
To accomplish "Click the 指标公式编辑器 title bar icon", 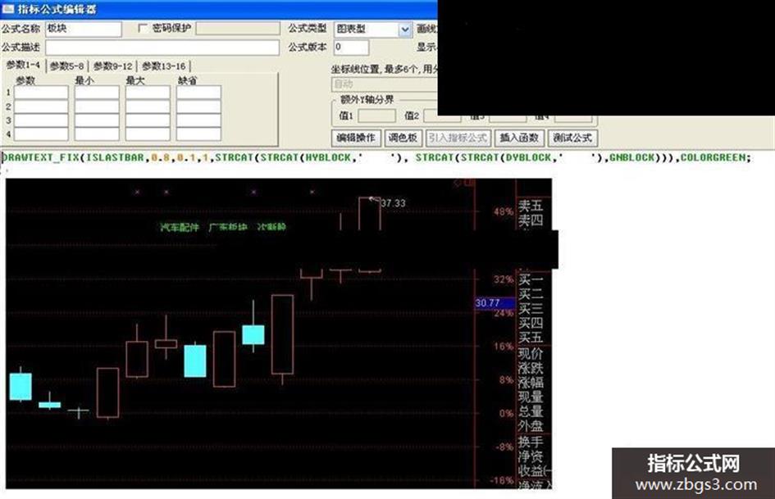I will (x=8, y=9).
